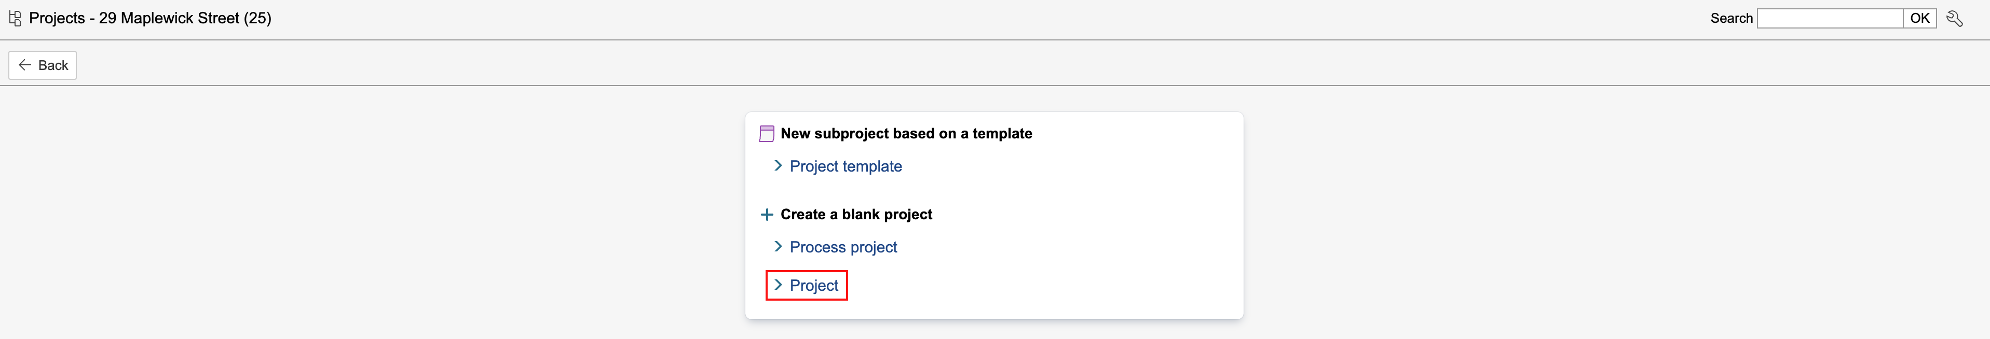The image size is (1990, 339).
Task: Choose the Process project option
Action: [843, 247]
